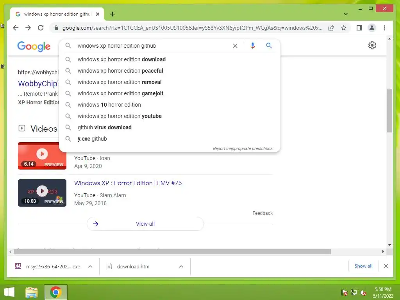The width and height of the screenshot is (400, 300).
Task: Choose the 'gamejolt' search suggestion
Action: [170, 93]
